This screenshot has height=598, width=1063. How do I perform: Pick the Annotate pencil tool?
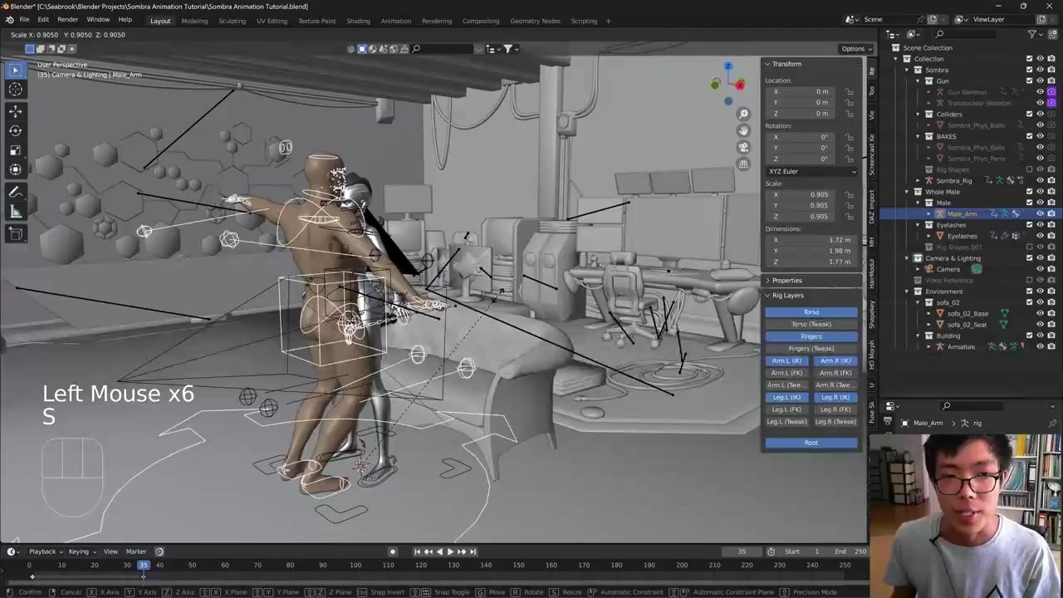[x=15, y=192]
